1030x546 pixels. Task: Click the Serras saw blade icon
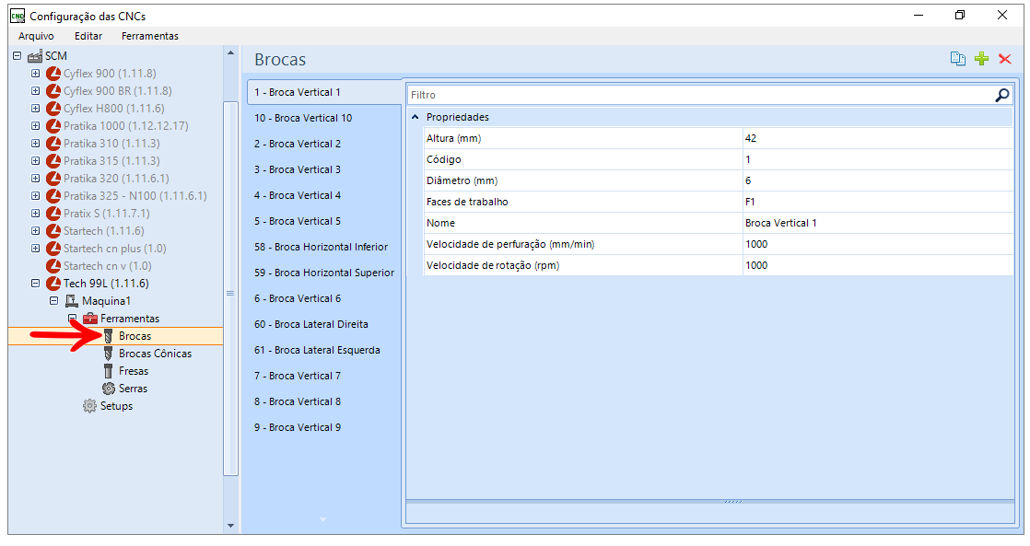click(109, 389)
